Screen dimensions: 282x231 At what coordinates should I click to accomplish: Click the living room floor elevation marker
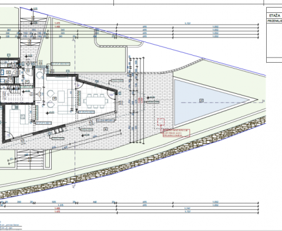[50, 113]
